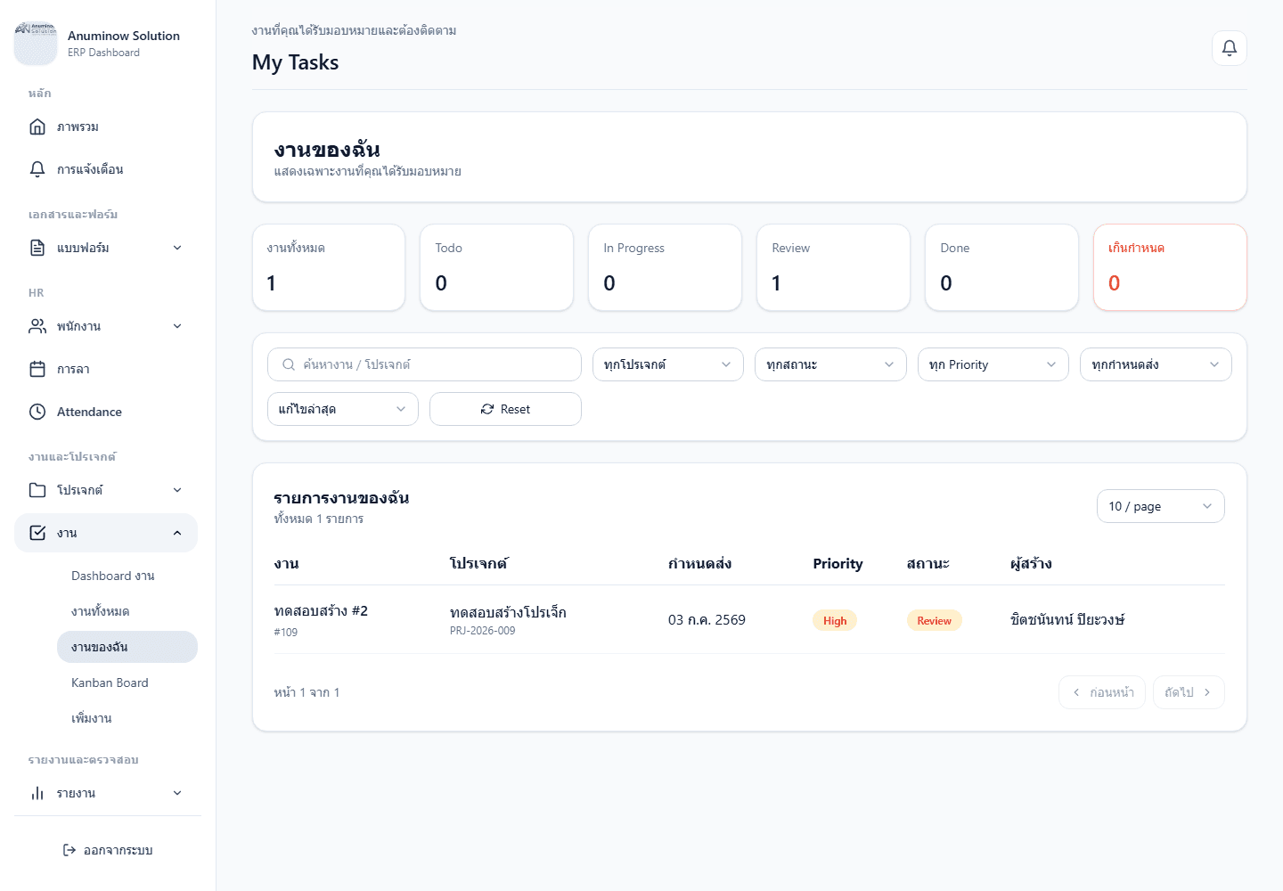
Task: Click the Reset filters button
Action: click(x=505, y=409)
